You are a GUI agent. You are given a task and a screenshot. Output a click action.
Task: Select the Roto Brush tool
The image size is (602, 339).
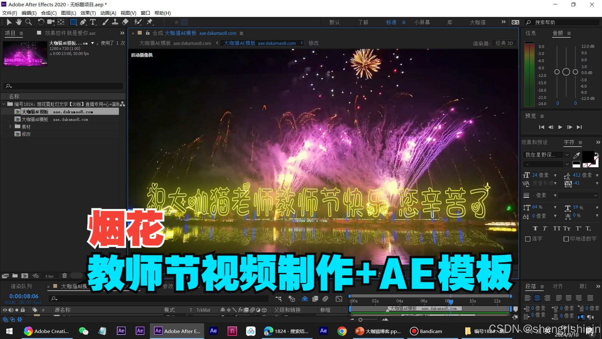pyautogui.click(x=138, y=22)
